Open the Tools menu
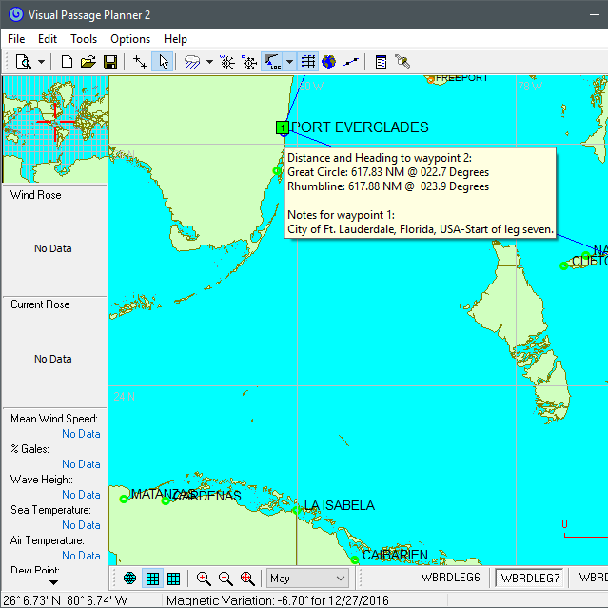608x608 pixels. tap(84, 39)
